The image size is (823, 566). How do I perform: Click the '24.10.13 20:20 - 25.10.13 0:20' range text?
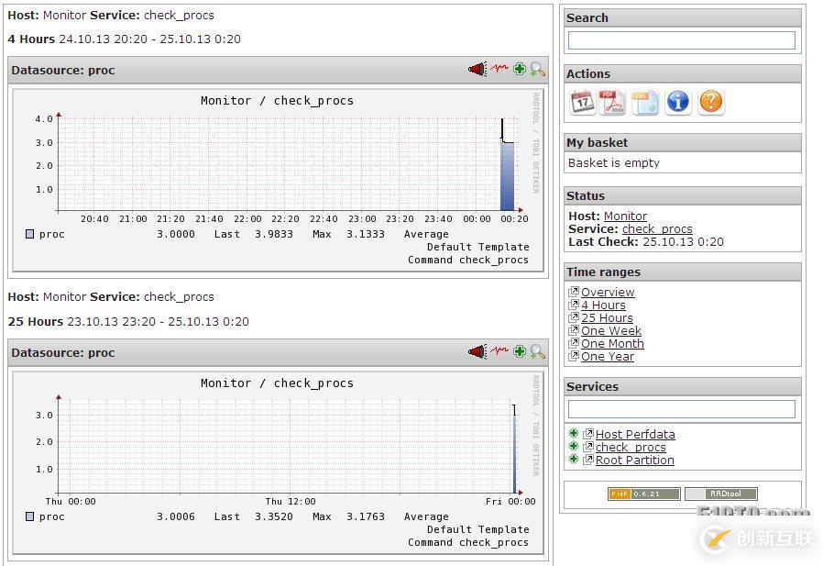pyautogui.click(x=150, y=39)
